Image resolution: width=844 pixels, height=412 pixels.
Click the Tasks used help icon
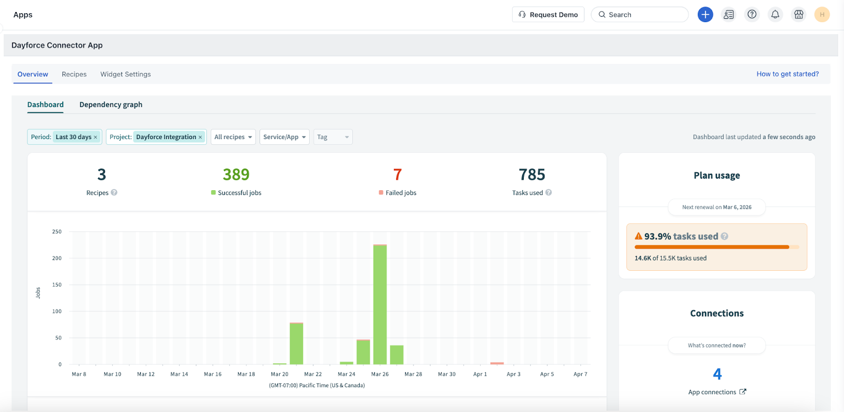point(549,193)
